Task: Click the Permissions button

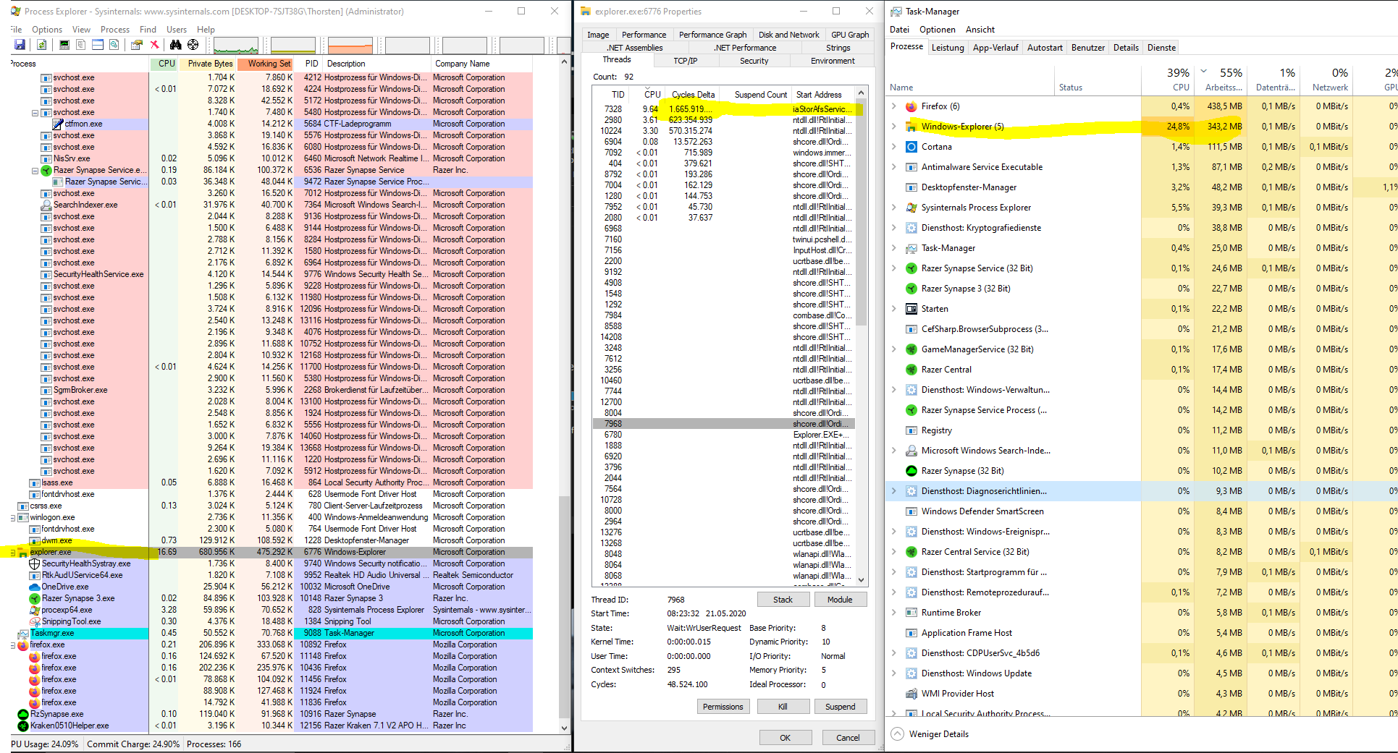Action: tap(723, 707)
